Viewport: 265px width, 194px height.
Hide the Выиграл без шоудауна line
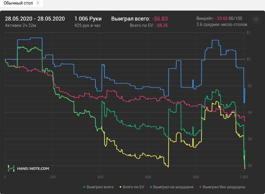tap(224, 187)
